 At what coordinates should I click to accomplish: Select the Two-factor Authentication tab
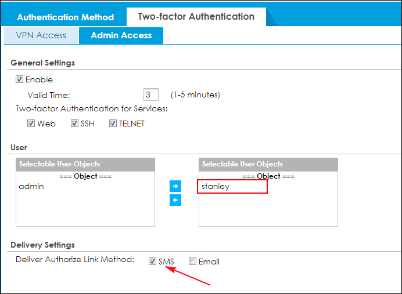click(196, 16)
